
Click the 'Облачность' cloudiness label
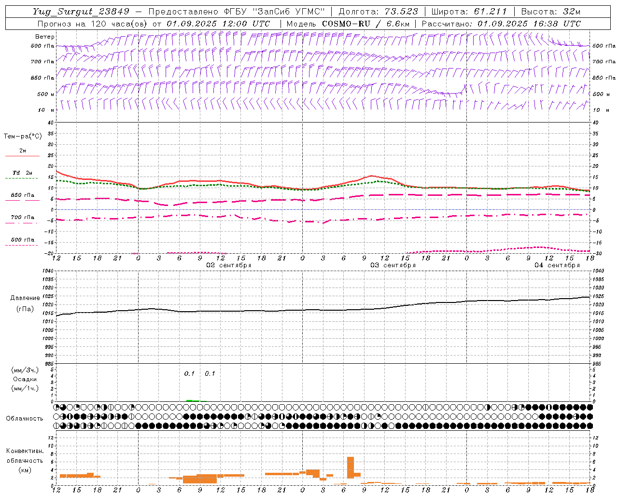(25, 418)
